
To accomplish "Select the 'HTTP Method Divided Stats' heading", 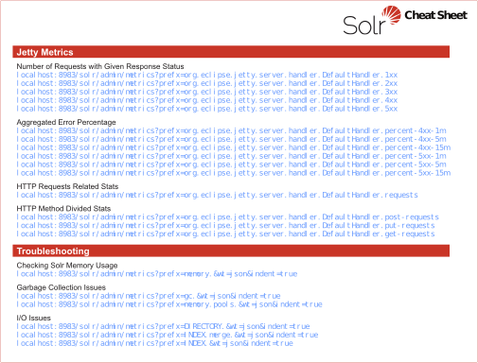I will tap(63, 209).
